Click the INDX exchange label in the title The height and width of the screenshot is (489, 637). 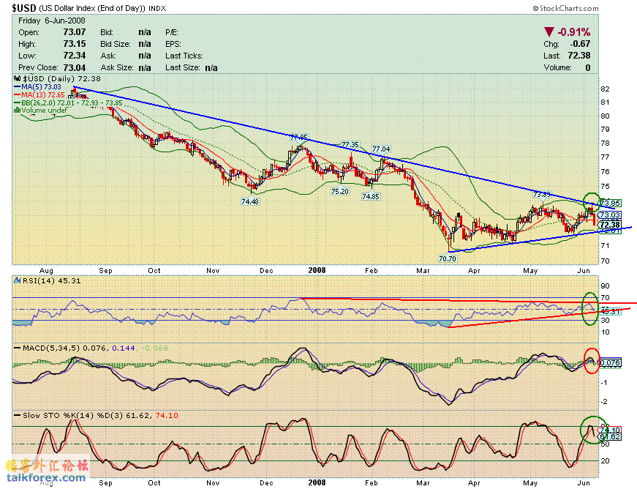point(157,9)
